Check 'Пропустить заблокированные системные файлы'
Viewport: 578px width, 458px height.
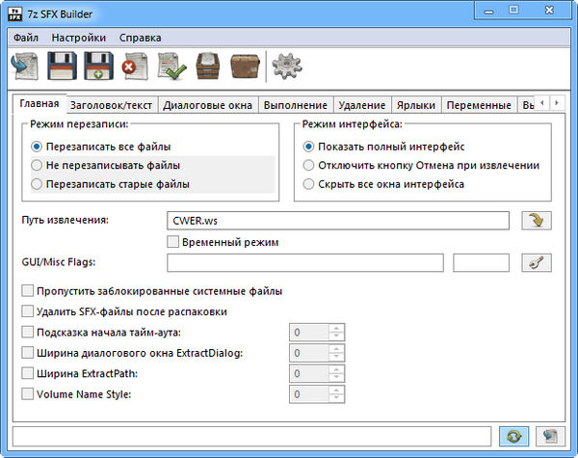pyautogui.click(x=27, y=291)
